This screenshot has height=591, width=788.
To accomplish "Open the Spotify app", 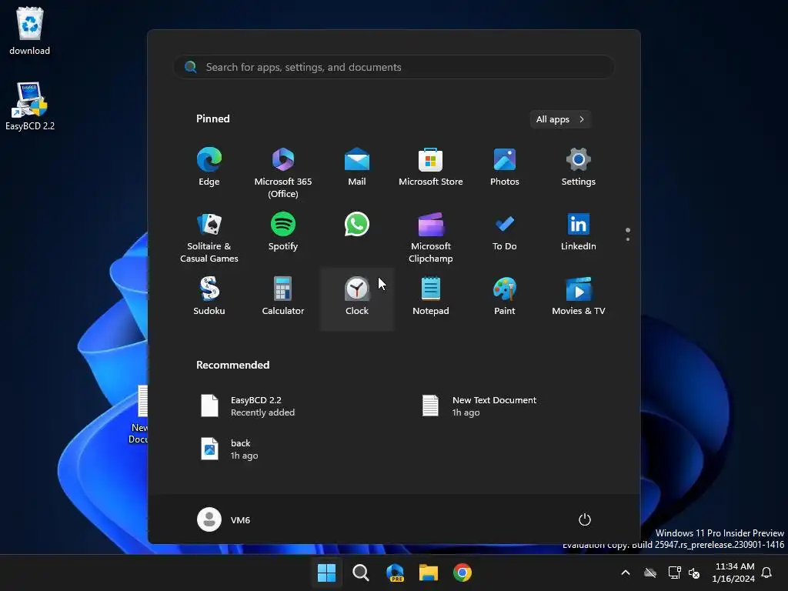I will (283, 232).
